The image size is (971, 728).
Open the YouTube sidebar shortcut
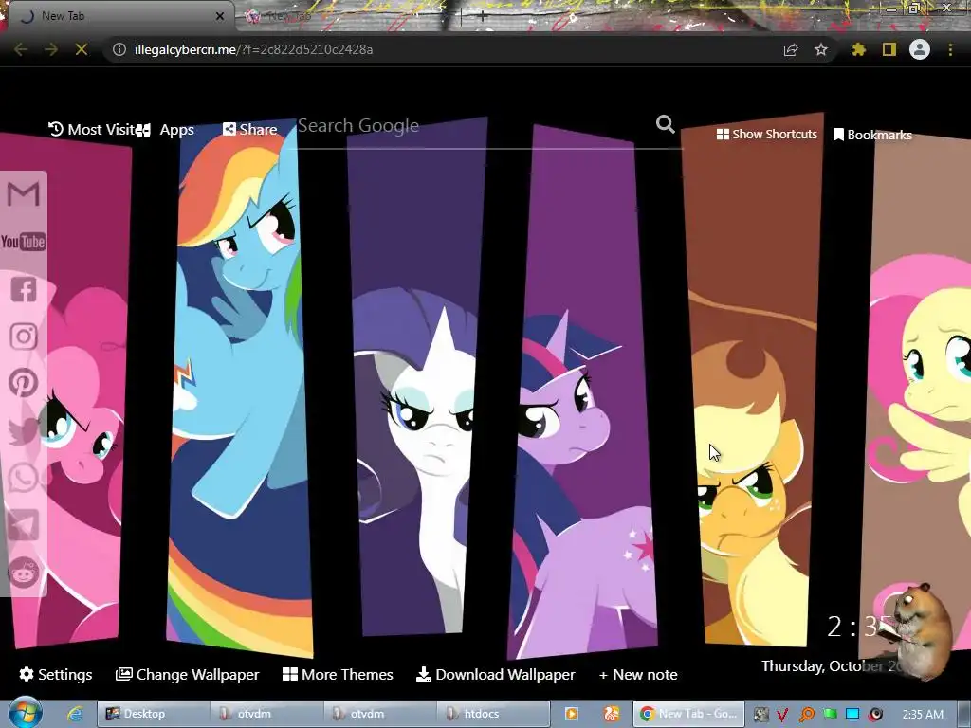click(x=24, y=242)
